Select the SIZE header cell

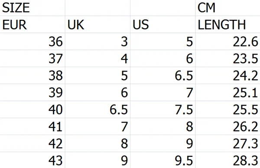(x=32, y=8)
